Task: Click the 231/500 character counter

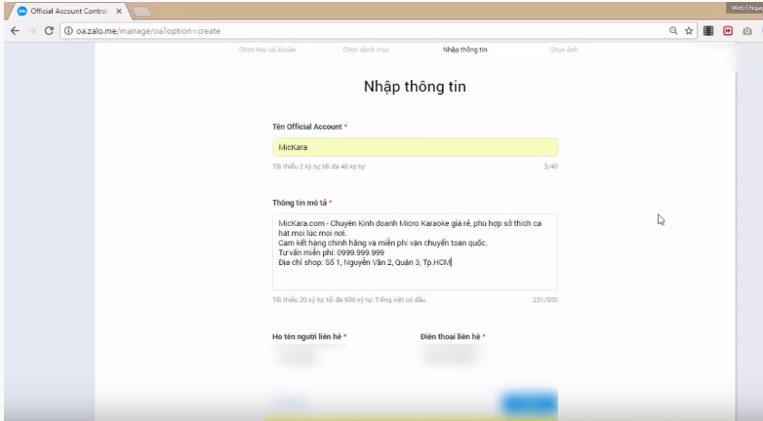Action: (x=545, y=300)
